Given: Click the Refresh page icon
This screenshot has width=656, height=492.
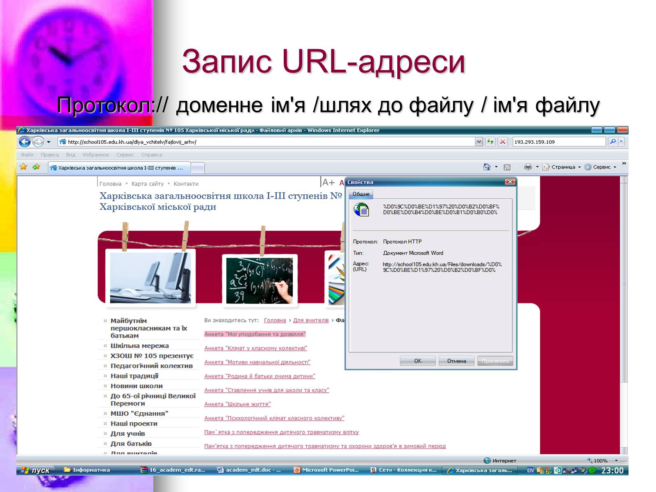Looking at the screenshot, I should coord(490,142).
